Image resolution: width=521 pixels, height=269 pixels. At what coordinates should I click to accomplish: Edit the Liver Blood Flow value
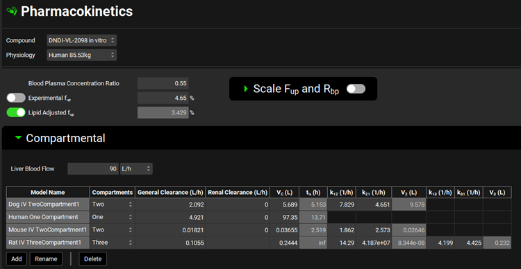coord(93,169)
